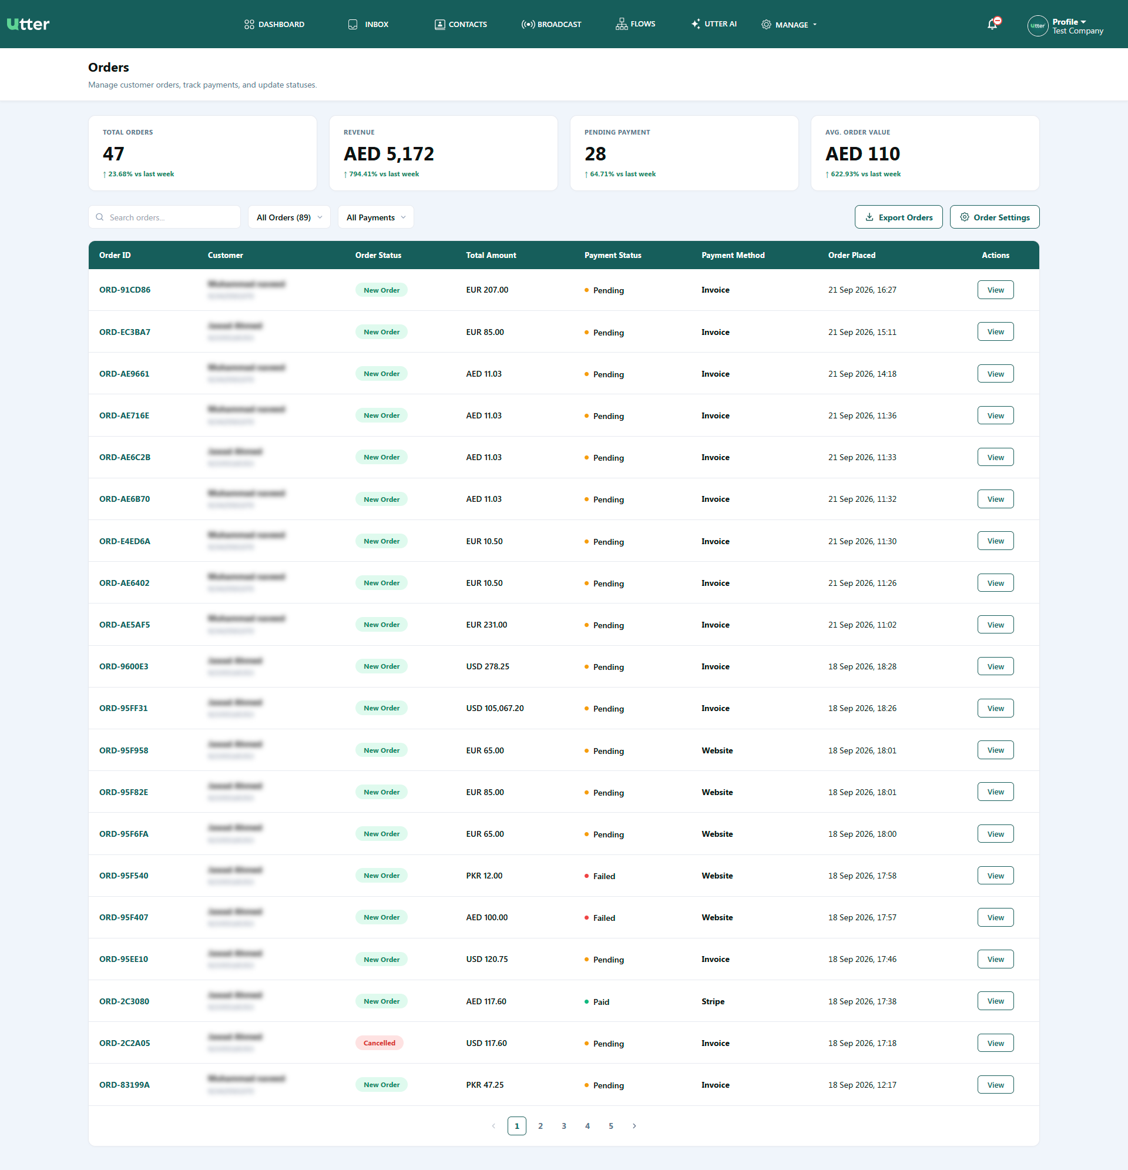Expand the Profile dropdown arrow
Screen dimensions: 1128x1170
pyautogui.click(x=1083, y=22)
